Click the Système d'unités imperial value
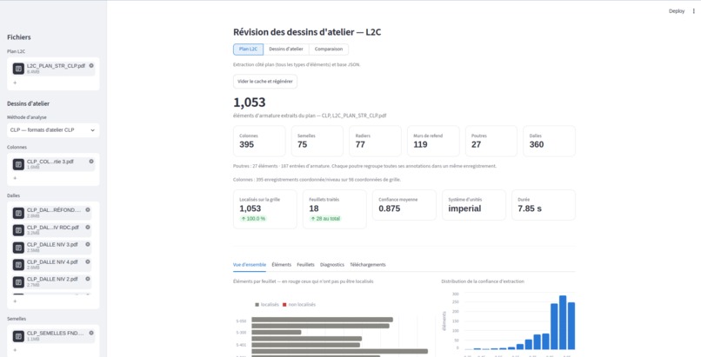 click(x=465, y=208)
